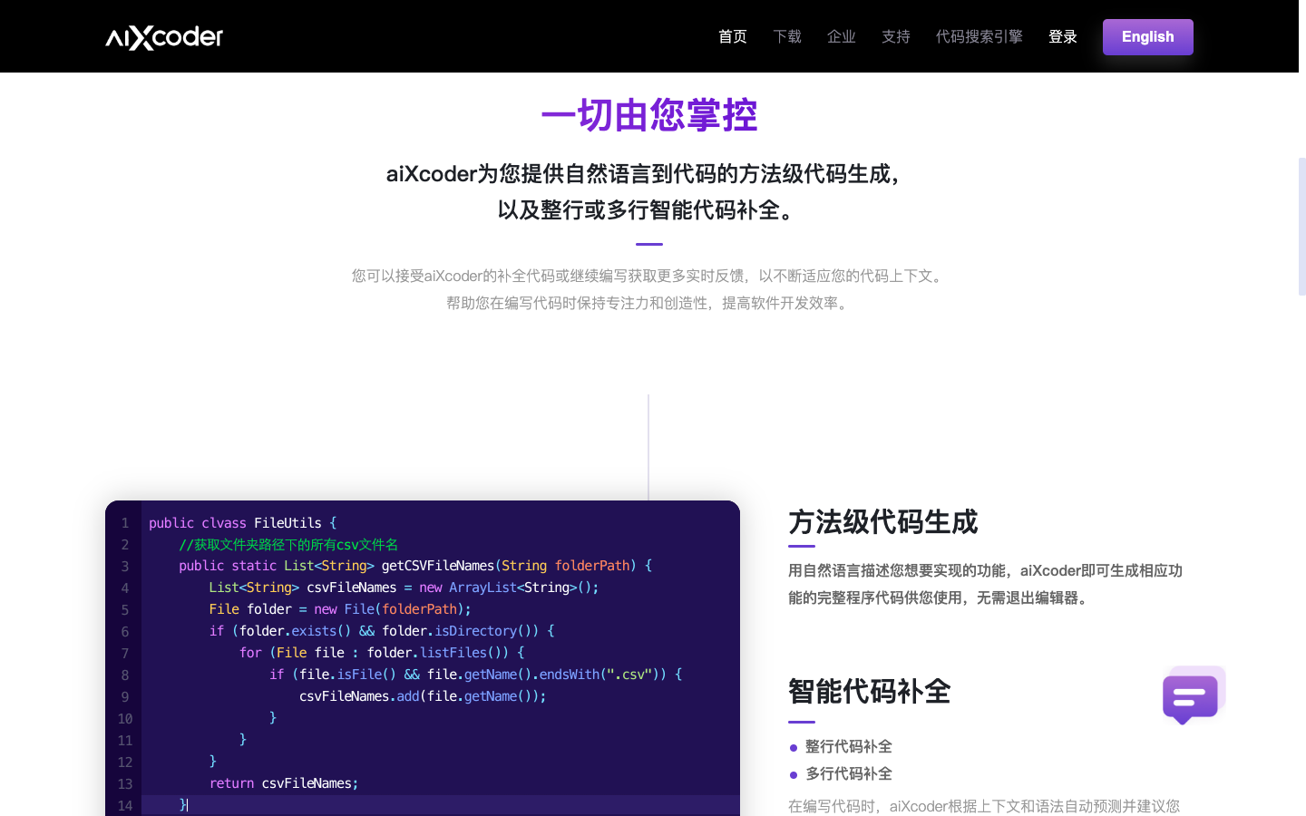Image resolution: width=1306 pixels, height=816 pixels.
Task: Click code line 'List<String> csvFileNames = new ArrayList'
Action: 404,588
